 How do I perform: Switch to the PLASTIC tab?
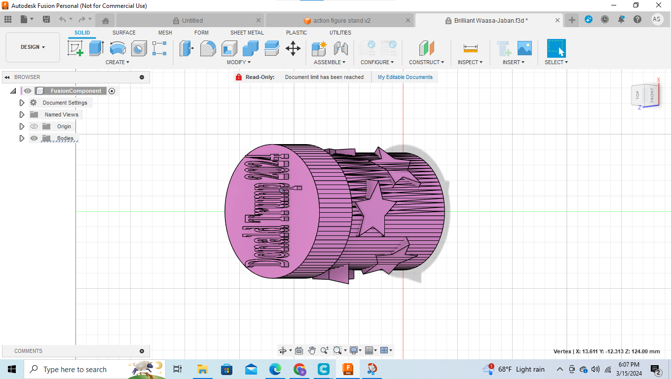[297, 33]
